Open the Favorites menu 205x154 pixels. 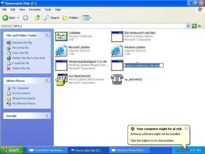[35, 9]
